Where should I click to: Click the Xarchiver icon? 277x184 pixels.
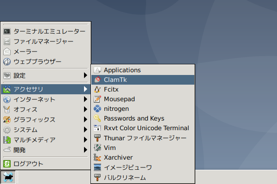[x=97, y=157]
